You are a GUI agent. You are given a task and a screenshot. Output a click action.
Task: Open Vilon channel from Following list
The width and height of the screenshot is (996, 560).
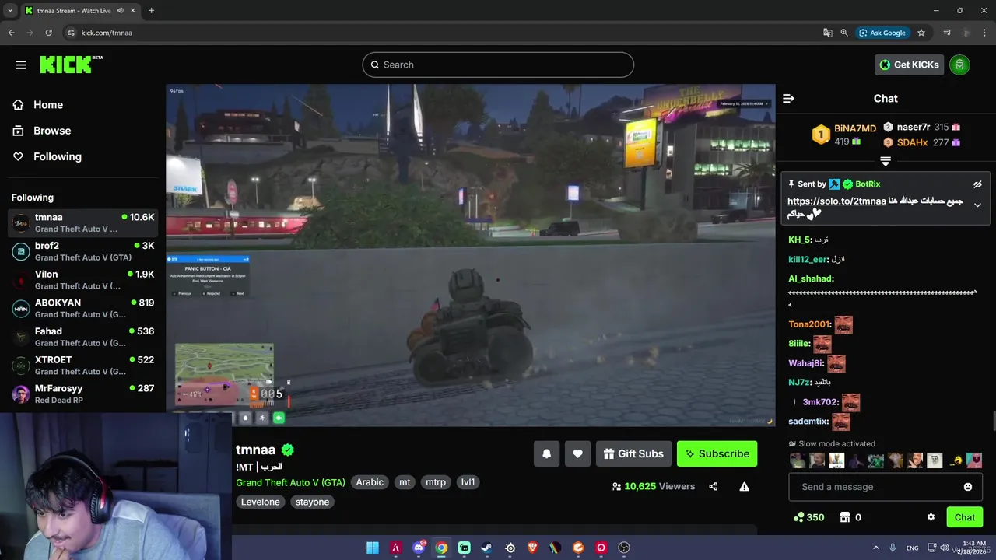coord(83,280)
